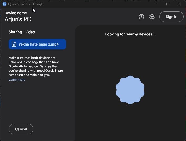This screenshot has width=186, height=141.
Task: Click the words Quick Share in the instructions
Action: 54,71
